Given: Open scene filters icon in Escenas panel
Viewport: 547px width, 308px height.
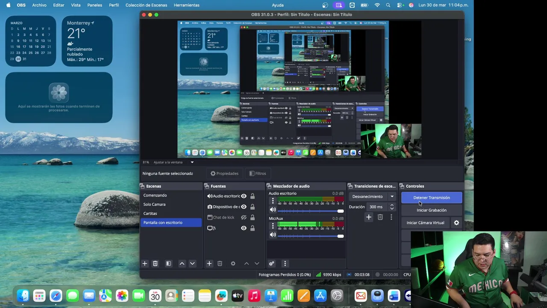Looking at the screenshot, I should point(168,264).
